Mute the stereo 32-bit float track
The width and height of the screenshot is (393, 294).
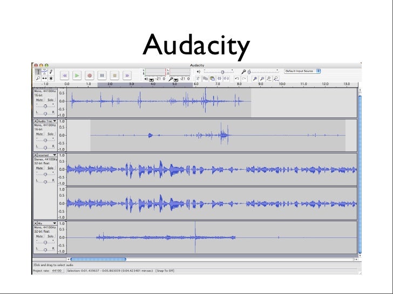pos(39,168)
